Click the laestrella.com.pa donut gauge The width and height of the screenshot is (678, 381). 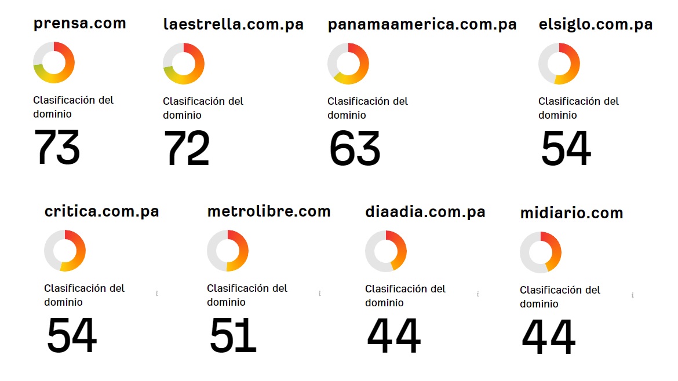184,64
